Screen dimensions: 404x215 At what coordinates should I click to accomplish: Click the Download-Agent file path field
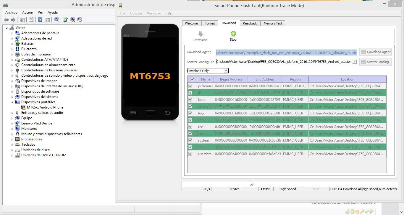[x=287, y=52]
